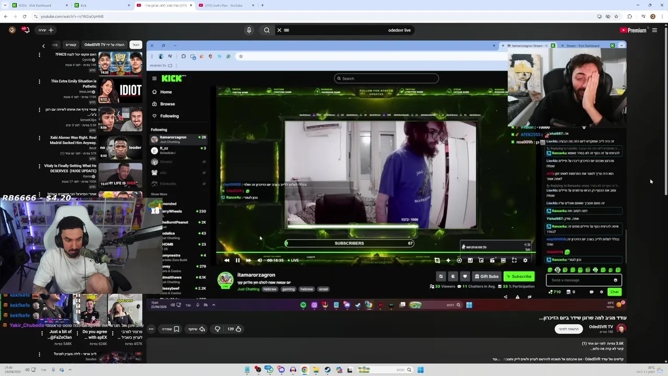
Task: Select the 'הכול' filter chip
Action: (x=135, y=45)
